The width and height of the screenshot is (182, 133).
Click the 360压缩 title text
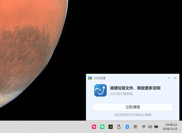[100, 78]
